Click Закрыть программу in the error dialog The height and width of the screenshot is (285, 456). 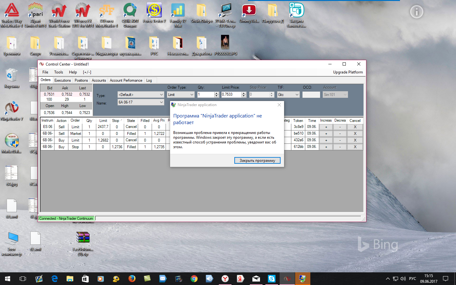point(257,161)
